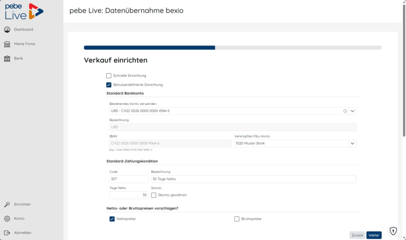406x240 pixels.
Task: Click the Bank building icon
Action: (7, 59)
